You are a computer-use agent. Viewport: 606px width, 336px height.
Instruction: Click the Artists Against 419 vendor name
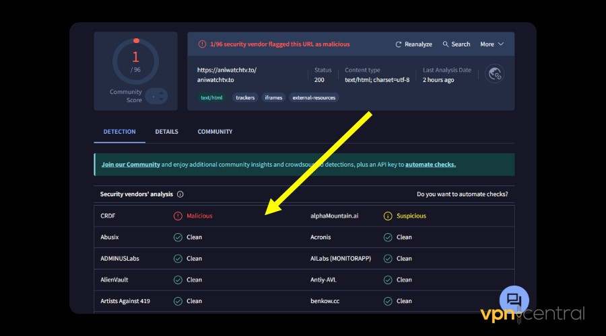point(125,301)
